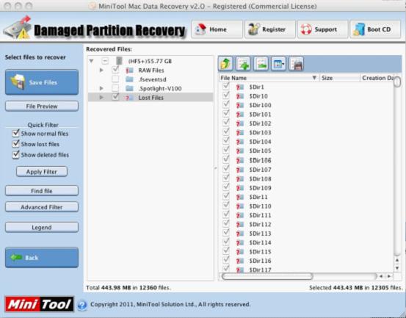Open Home from the top bar

tap(217, 29)
